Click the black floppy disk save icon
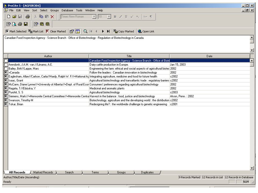This screenshot has height=193, width=258. [26, 24]
